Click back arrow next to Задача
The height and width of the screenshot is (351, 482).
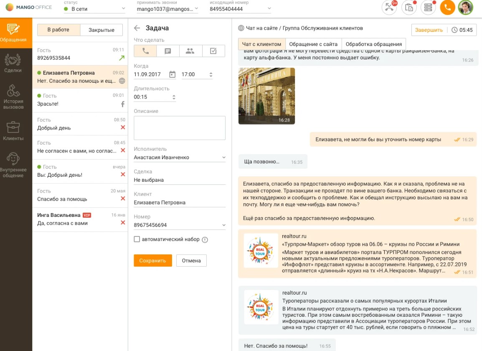137,28
